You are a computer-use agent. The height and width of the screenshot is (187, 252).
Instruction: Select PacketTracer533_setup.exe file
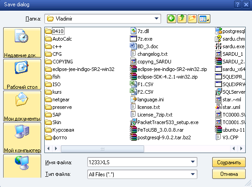164,122
